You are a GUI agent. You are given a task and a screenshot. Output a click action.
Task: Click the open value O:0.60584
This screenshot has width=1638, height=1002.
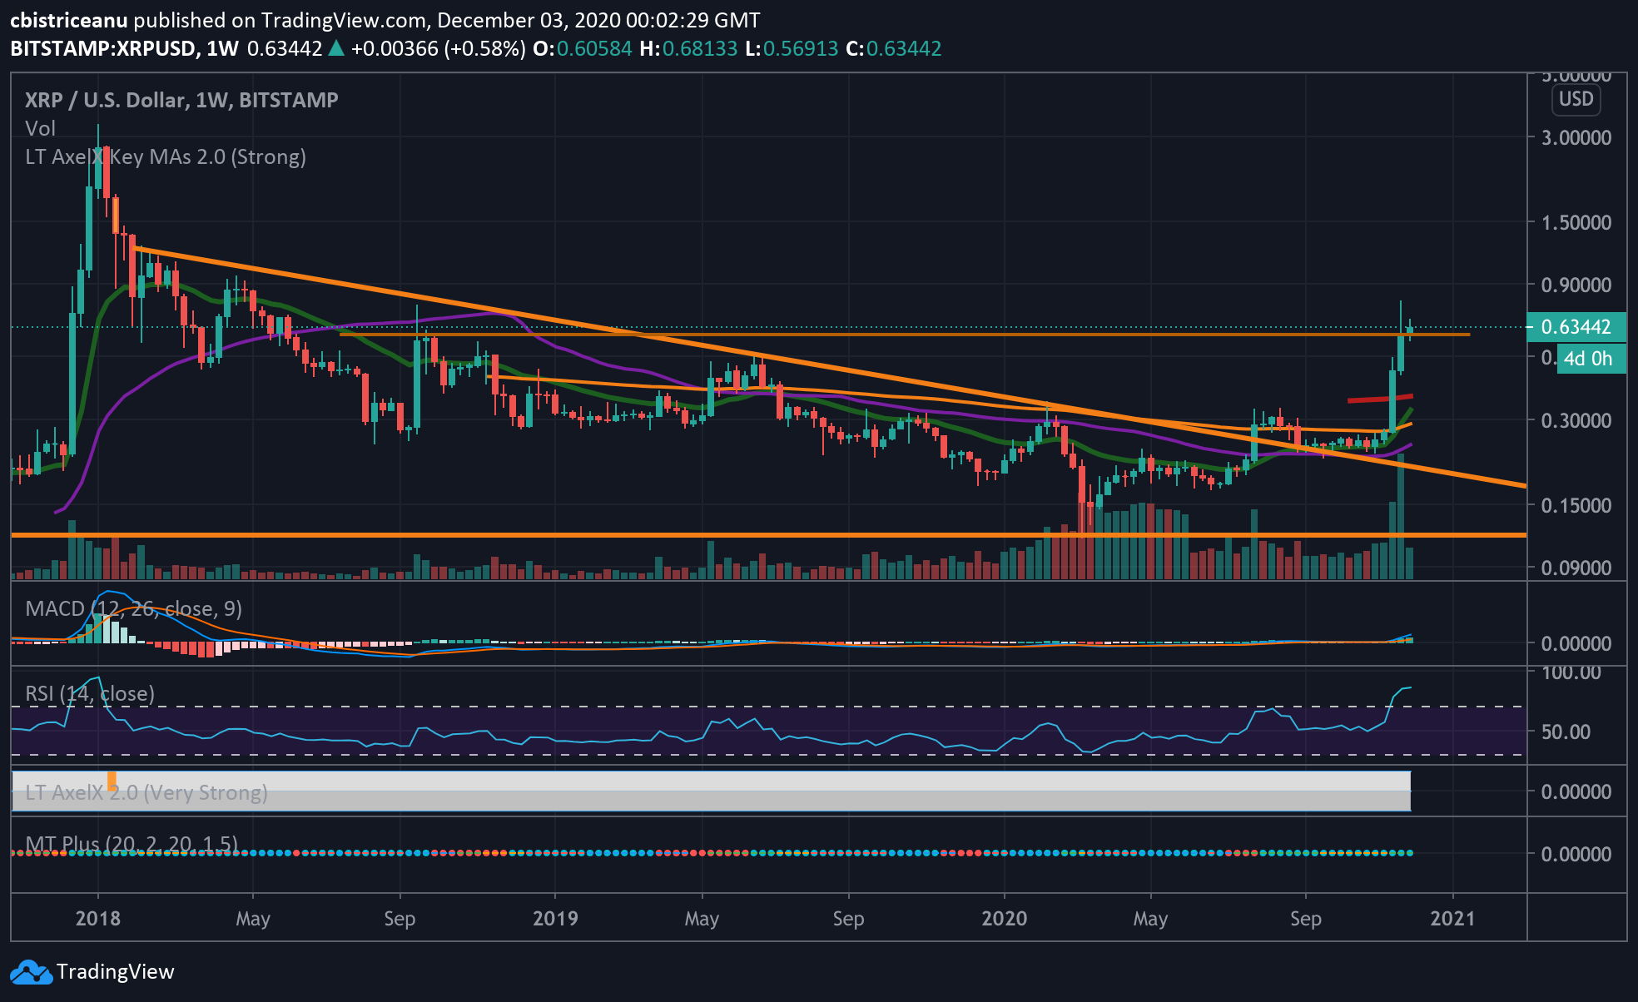(x=583, y=48)
